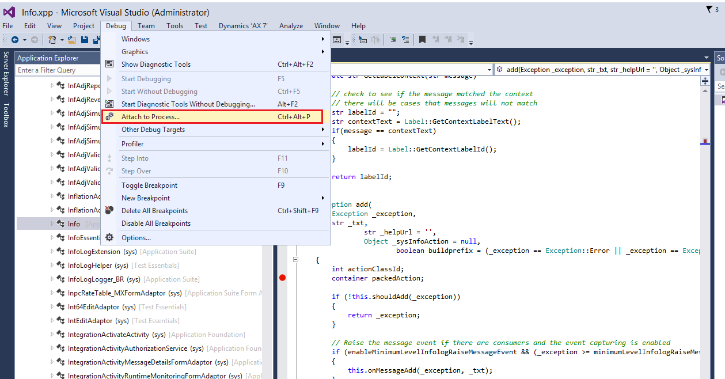Screen dimensions: 725x379
Task: Open the Team menu
Action: pyautogui.click(x=146, y=25)
